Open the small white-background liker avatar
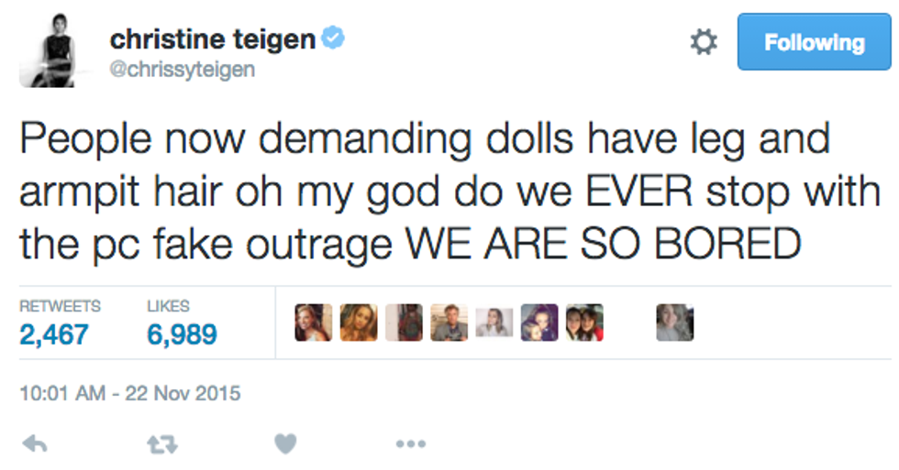The height and width of the screenshot is (470, 899). (x=494, y=322)
